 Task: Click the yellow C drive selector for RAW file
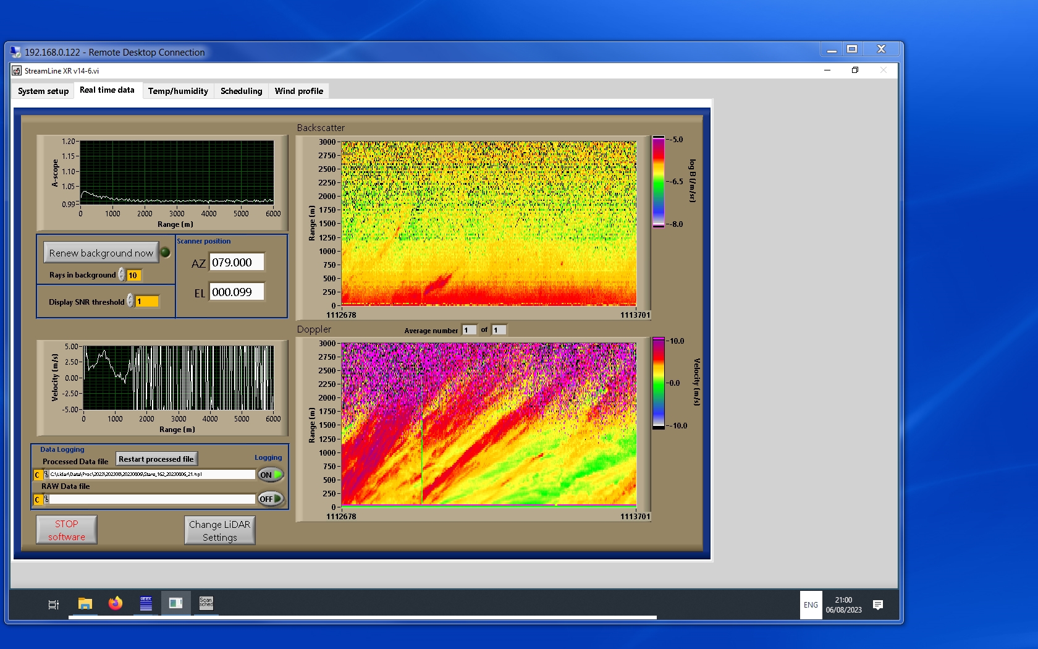pyautogui.click(x=38, y=499)
